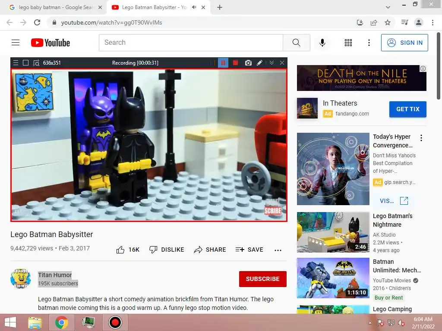
Task: Close the YouTube tab
Action: tap(203, 7)
